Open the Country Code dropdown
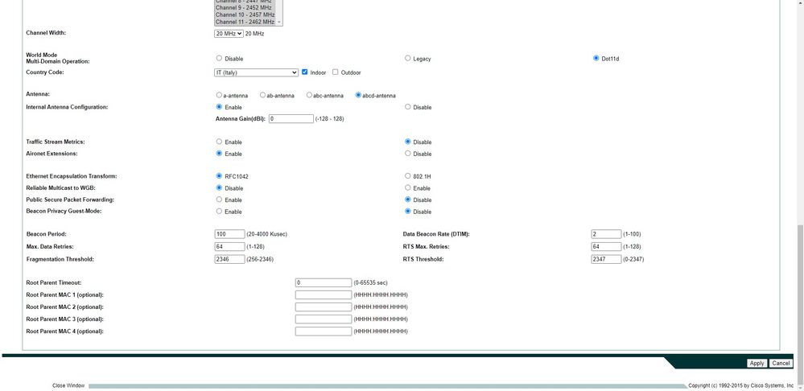The height and width of the screenshot is (391, 804). tap(257, 72)
